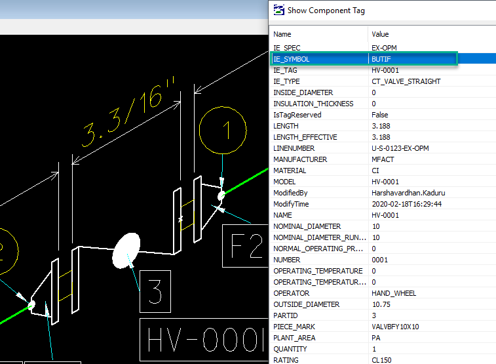
Task: Click the yellow balloon numbered 1
Action: pos(223,130)
